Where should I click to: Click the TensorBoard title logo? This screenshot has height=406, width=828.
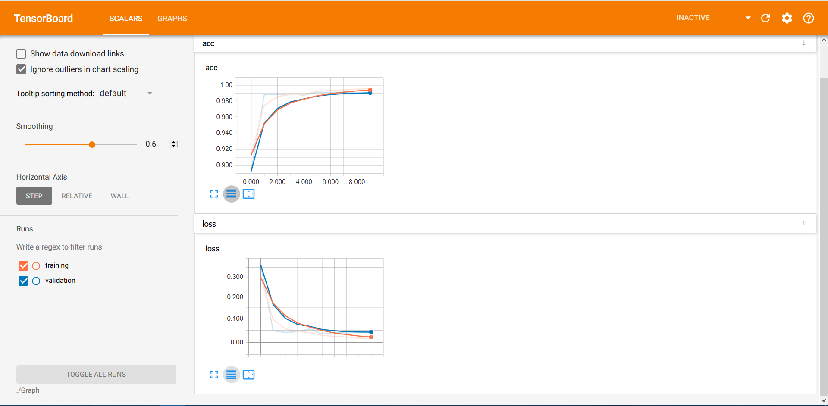pyautogui.click(x=44, y=19)
